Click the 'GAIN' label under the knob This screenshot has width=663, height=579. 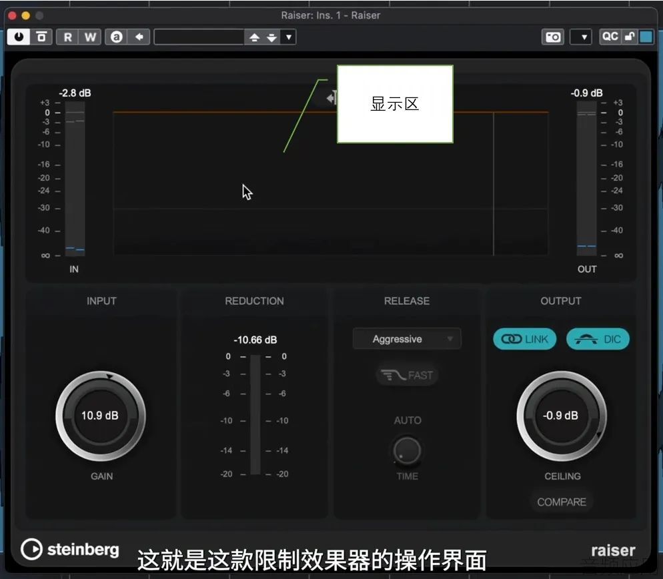coord(101,476)
